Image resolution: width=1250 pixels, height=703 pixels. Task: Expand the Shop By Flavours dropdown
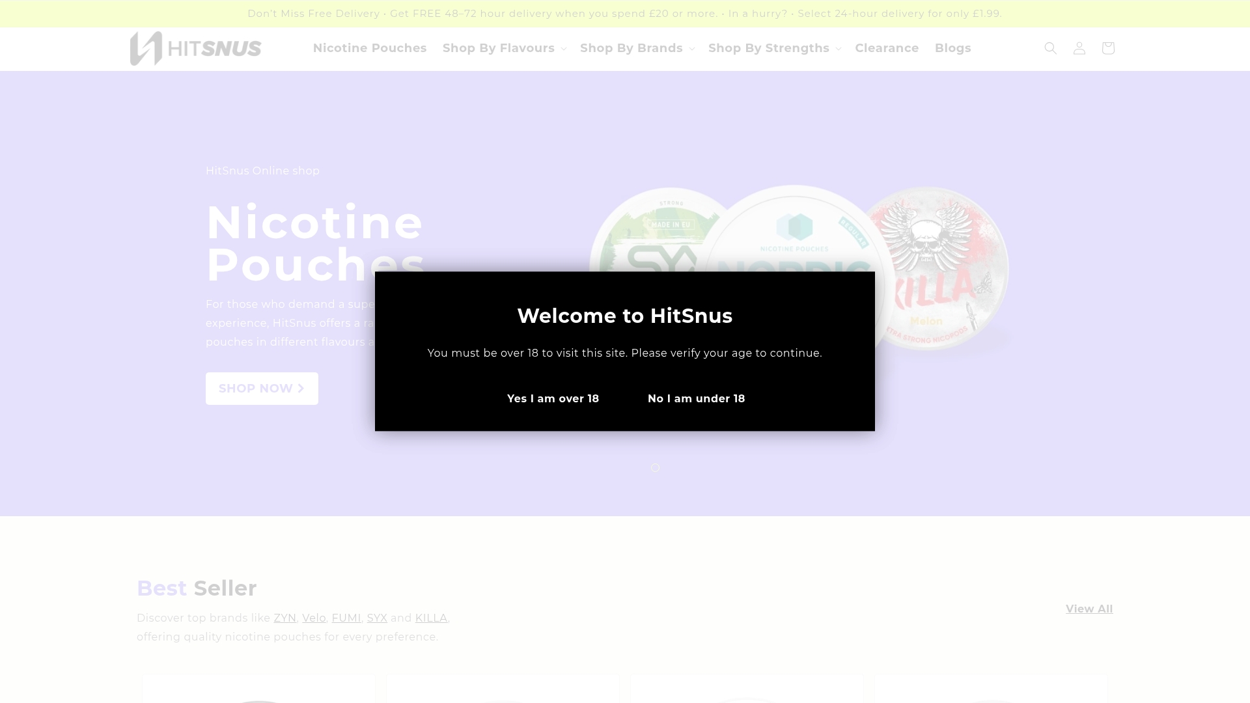coord(499,48)
